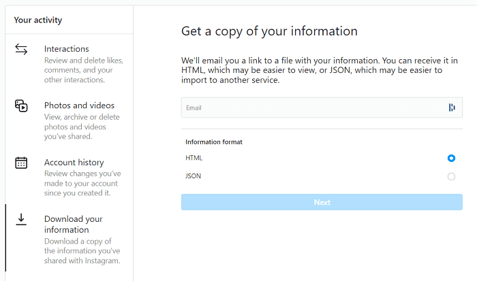477x281 pixels.
Task: Choose the JSON radio button
Action: pyautogui.click(x=451, y=176)
